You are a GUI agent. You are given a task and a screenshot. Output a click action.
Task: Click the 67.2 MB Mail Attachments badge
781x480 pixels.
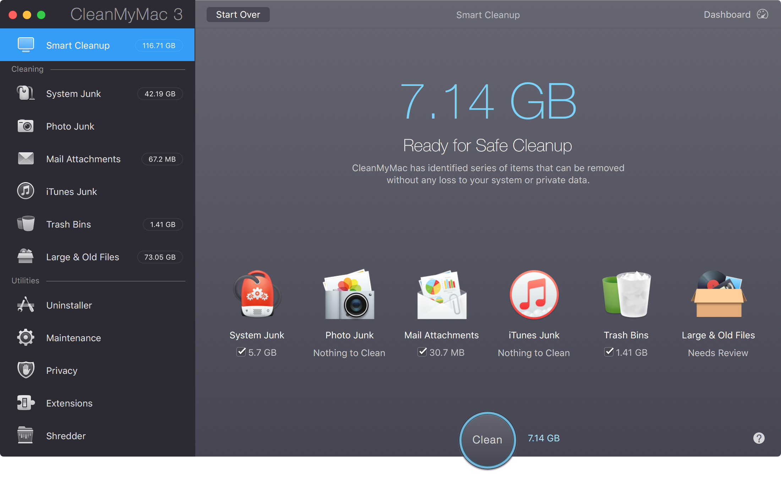[x=162, y=159]
